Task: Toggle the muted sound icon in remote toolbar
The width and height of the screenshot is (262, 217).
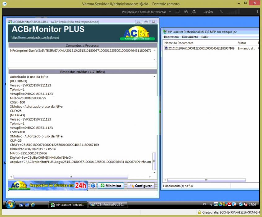Action: tap(221, 11)
